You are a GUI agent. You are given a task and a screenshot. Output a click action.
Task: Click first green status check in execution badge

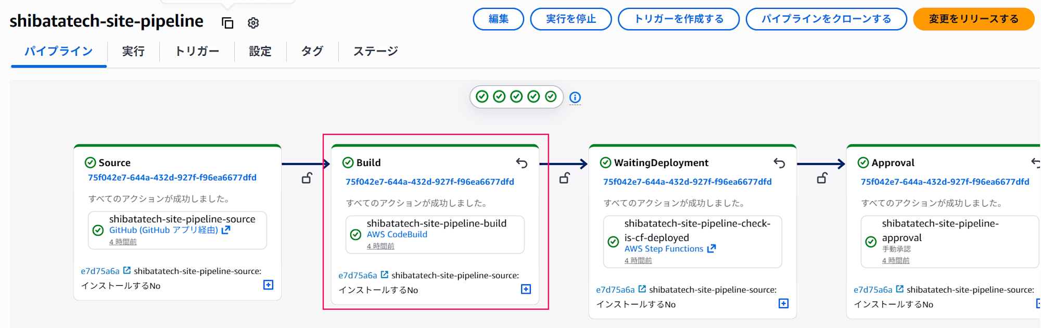(482, 97)
